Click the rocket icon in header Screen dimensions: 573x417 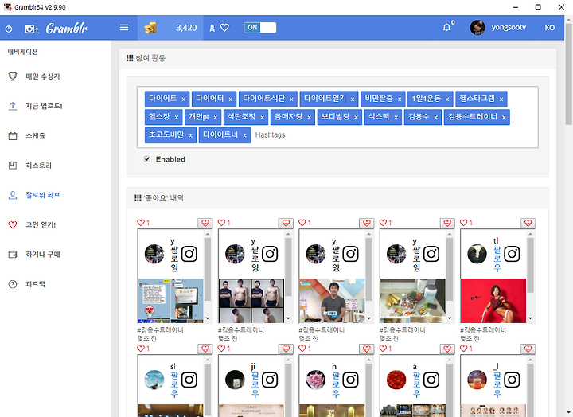click(x=212, y=28)
